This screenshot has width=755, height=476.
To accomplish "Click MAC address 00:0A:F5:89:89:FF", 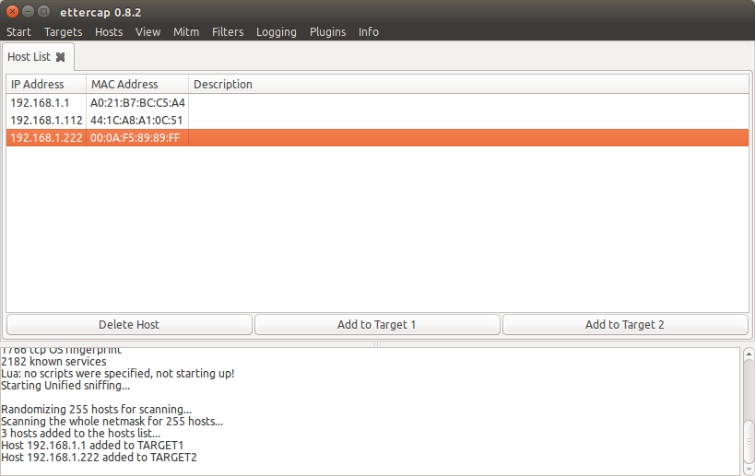I will pos(135,138).
